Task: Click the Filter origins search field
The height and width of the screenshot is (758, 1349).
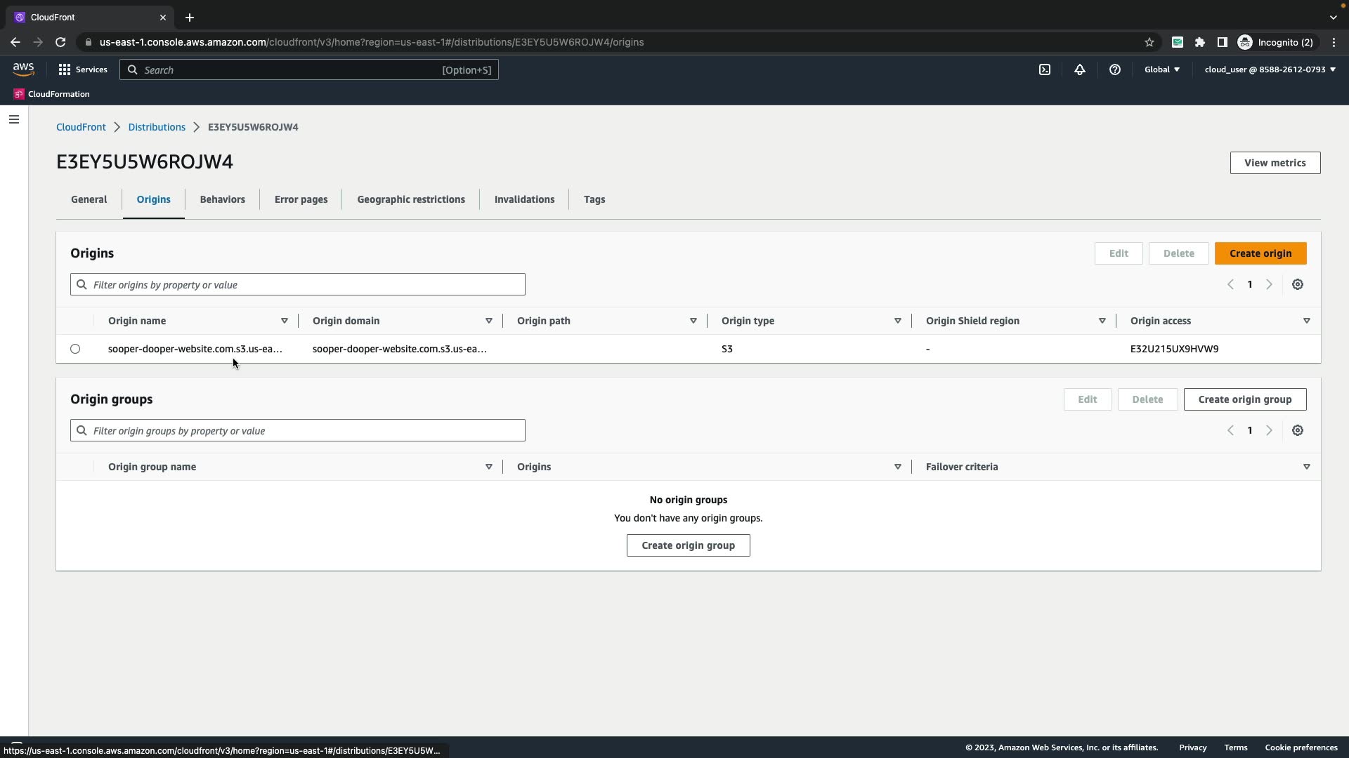Action: (x=298, y=284)
